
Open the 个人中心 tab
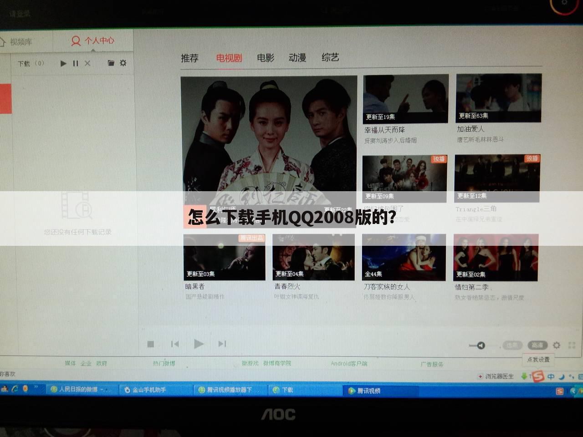[93, 41]
